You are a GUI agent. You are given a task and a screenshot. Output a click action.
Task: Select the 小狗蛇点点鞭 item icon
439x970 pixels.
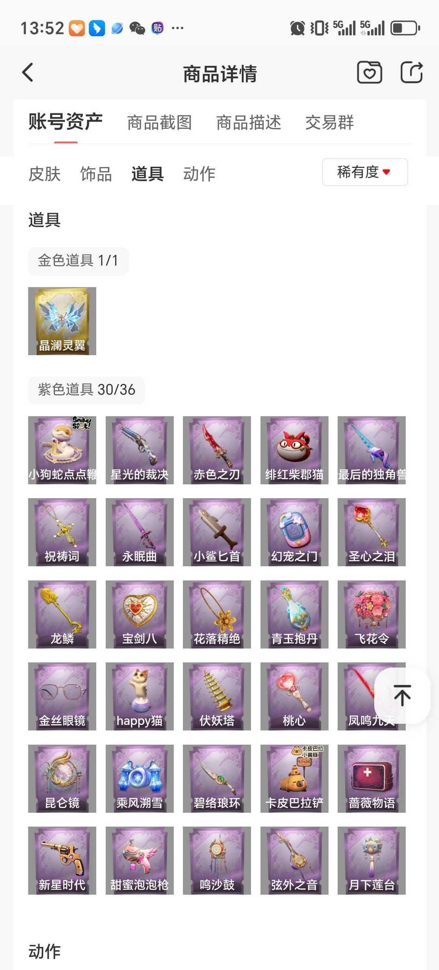pos(62,450)
